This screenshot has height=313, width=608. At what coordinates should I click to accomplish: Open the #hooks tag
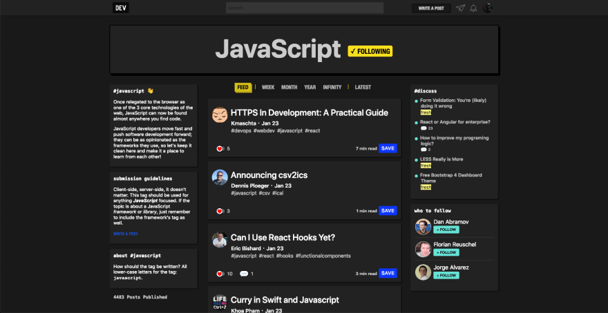(285, 256)
